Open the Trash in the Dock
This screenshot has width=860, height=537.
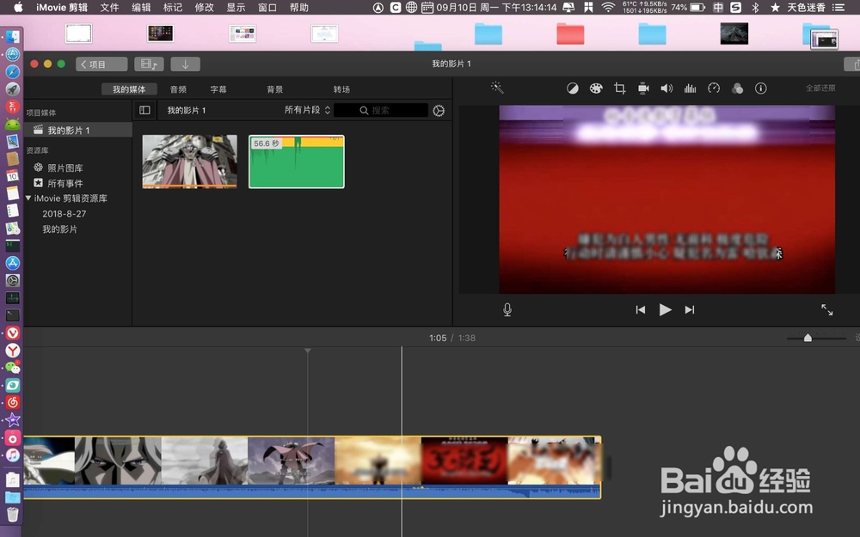13,515
